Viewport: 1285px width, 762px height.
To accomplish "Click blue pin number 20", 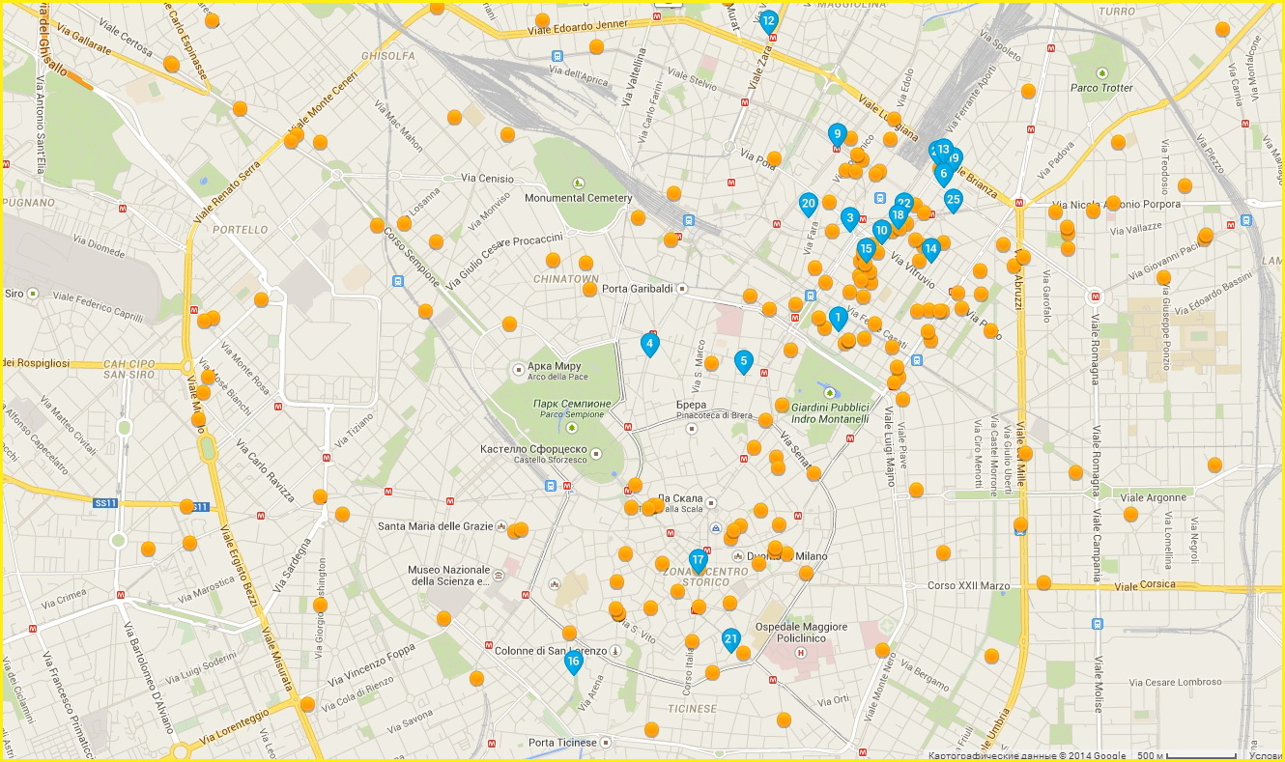I will 809,205.
